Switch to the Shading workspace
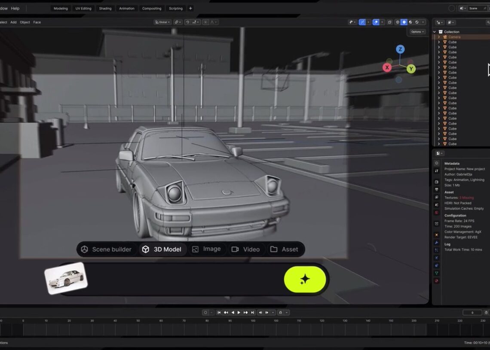This screenshot has width=490, height=350. click(x=105, y=9)
